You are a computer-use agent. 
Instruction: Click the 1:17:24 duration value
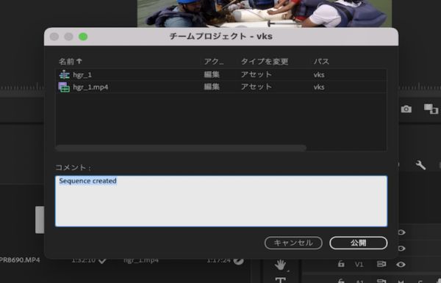(218, 260)
